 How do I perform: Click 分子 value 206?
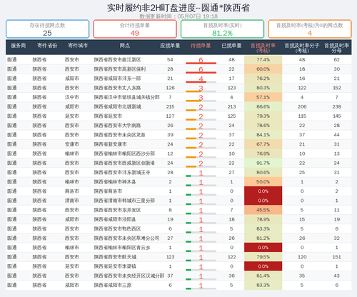pyautogui.click(x=302, y=106)
